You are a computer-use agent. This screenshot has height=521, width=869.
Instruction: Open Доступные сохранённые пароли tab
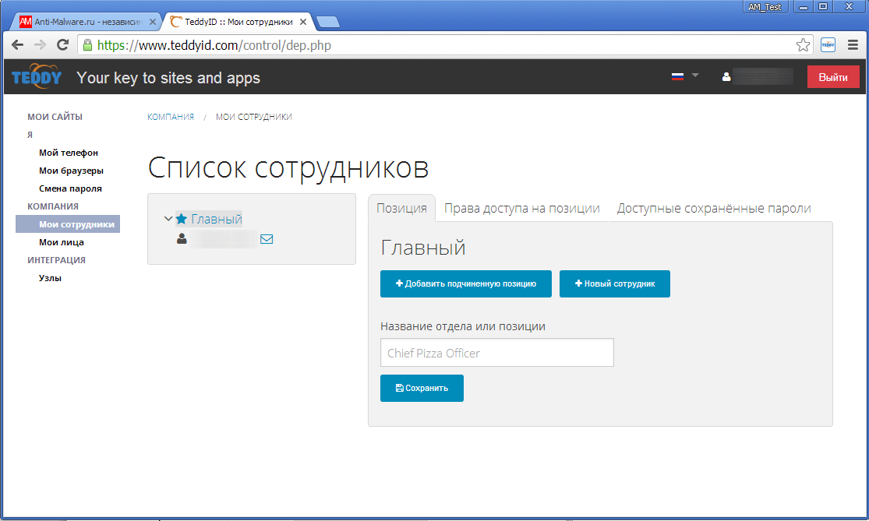[714, 208]
